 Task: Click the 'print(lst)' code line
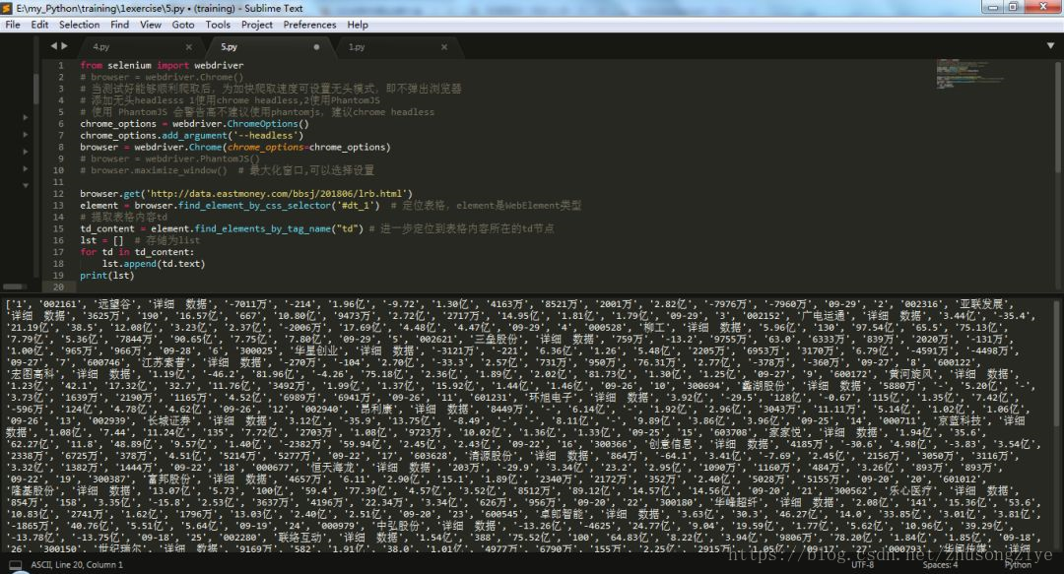(106, 276)
